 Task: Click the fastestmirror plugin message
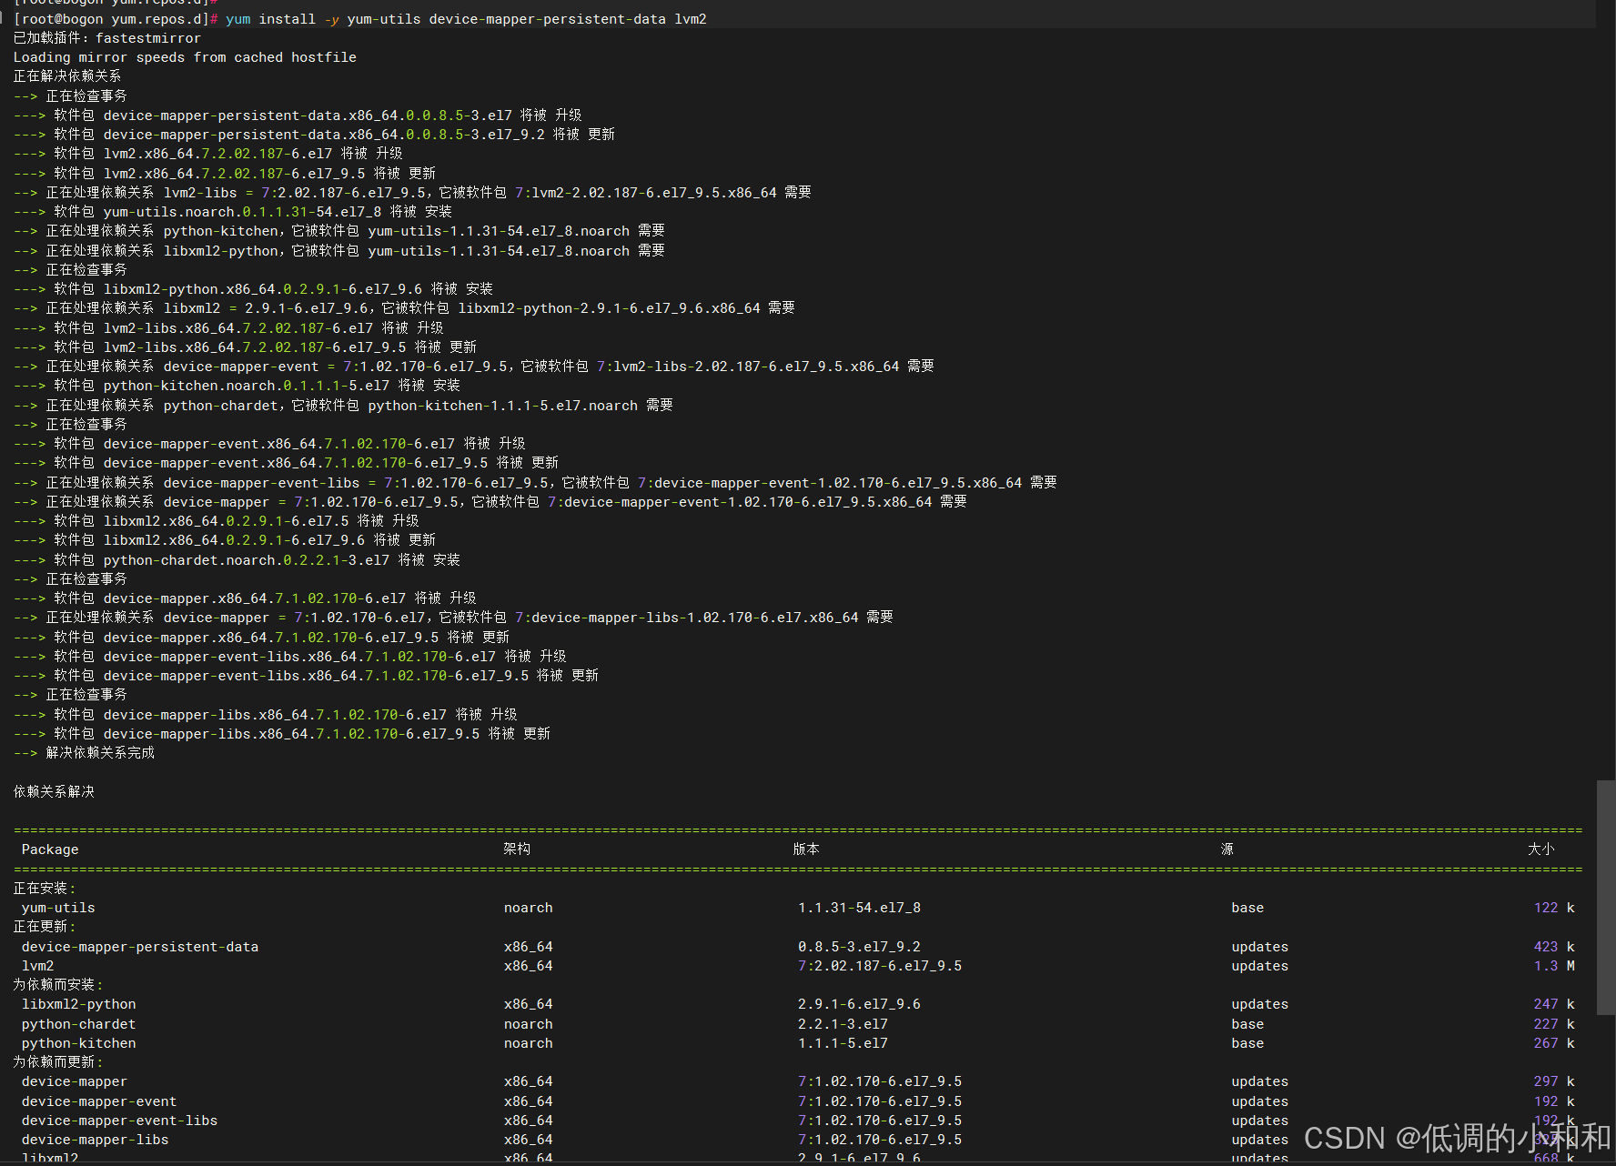tap(107, 37)
